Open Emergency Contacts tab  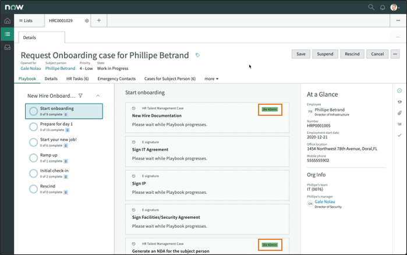[x=116, y=79]
